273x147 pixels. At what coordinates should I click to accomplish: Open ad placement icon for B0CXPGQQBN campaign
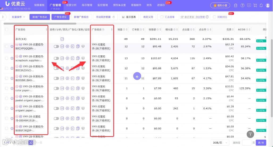click(x=73, y=46)
